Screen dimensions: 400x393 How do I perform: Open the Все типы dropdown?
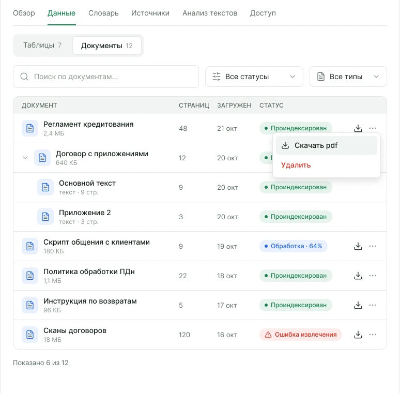[348, 77]
